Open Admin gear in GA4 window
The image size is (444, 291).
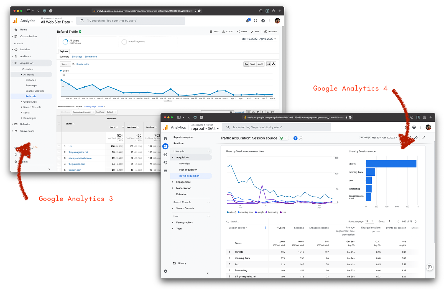point(165,271)
